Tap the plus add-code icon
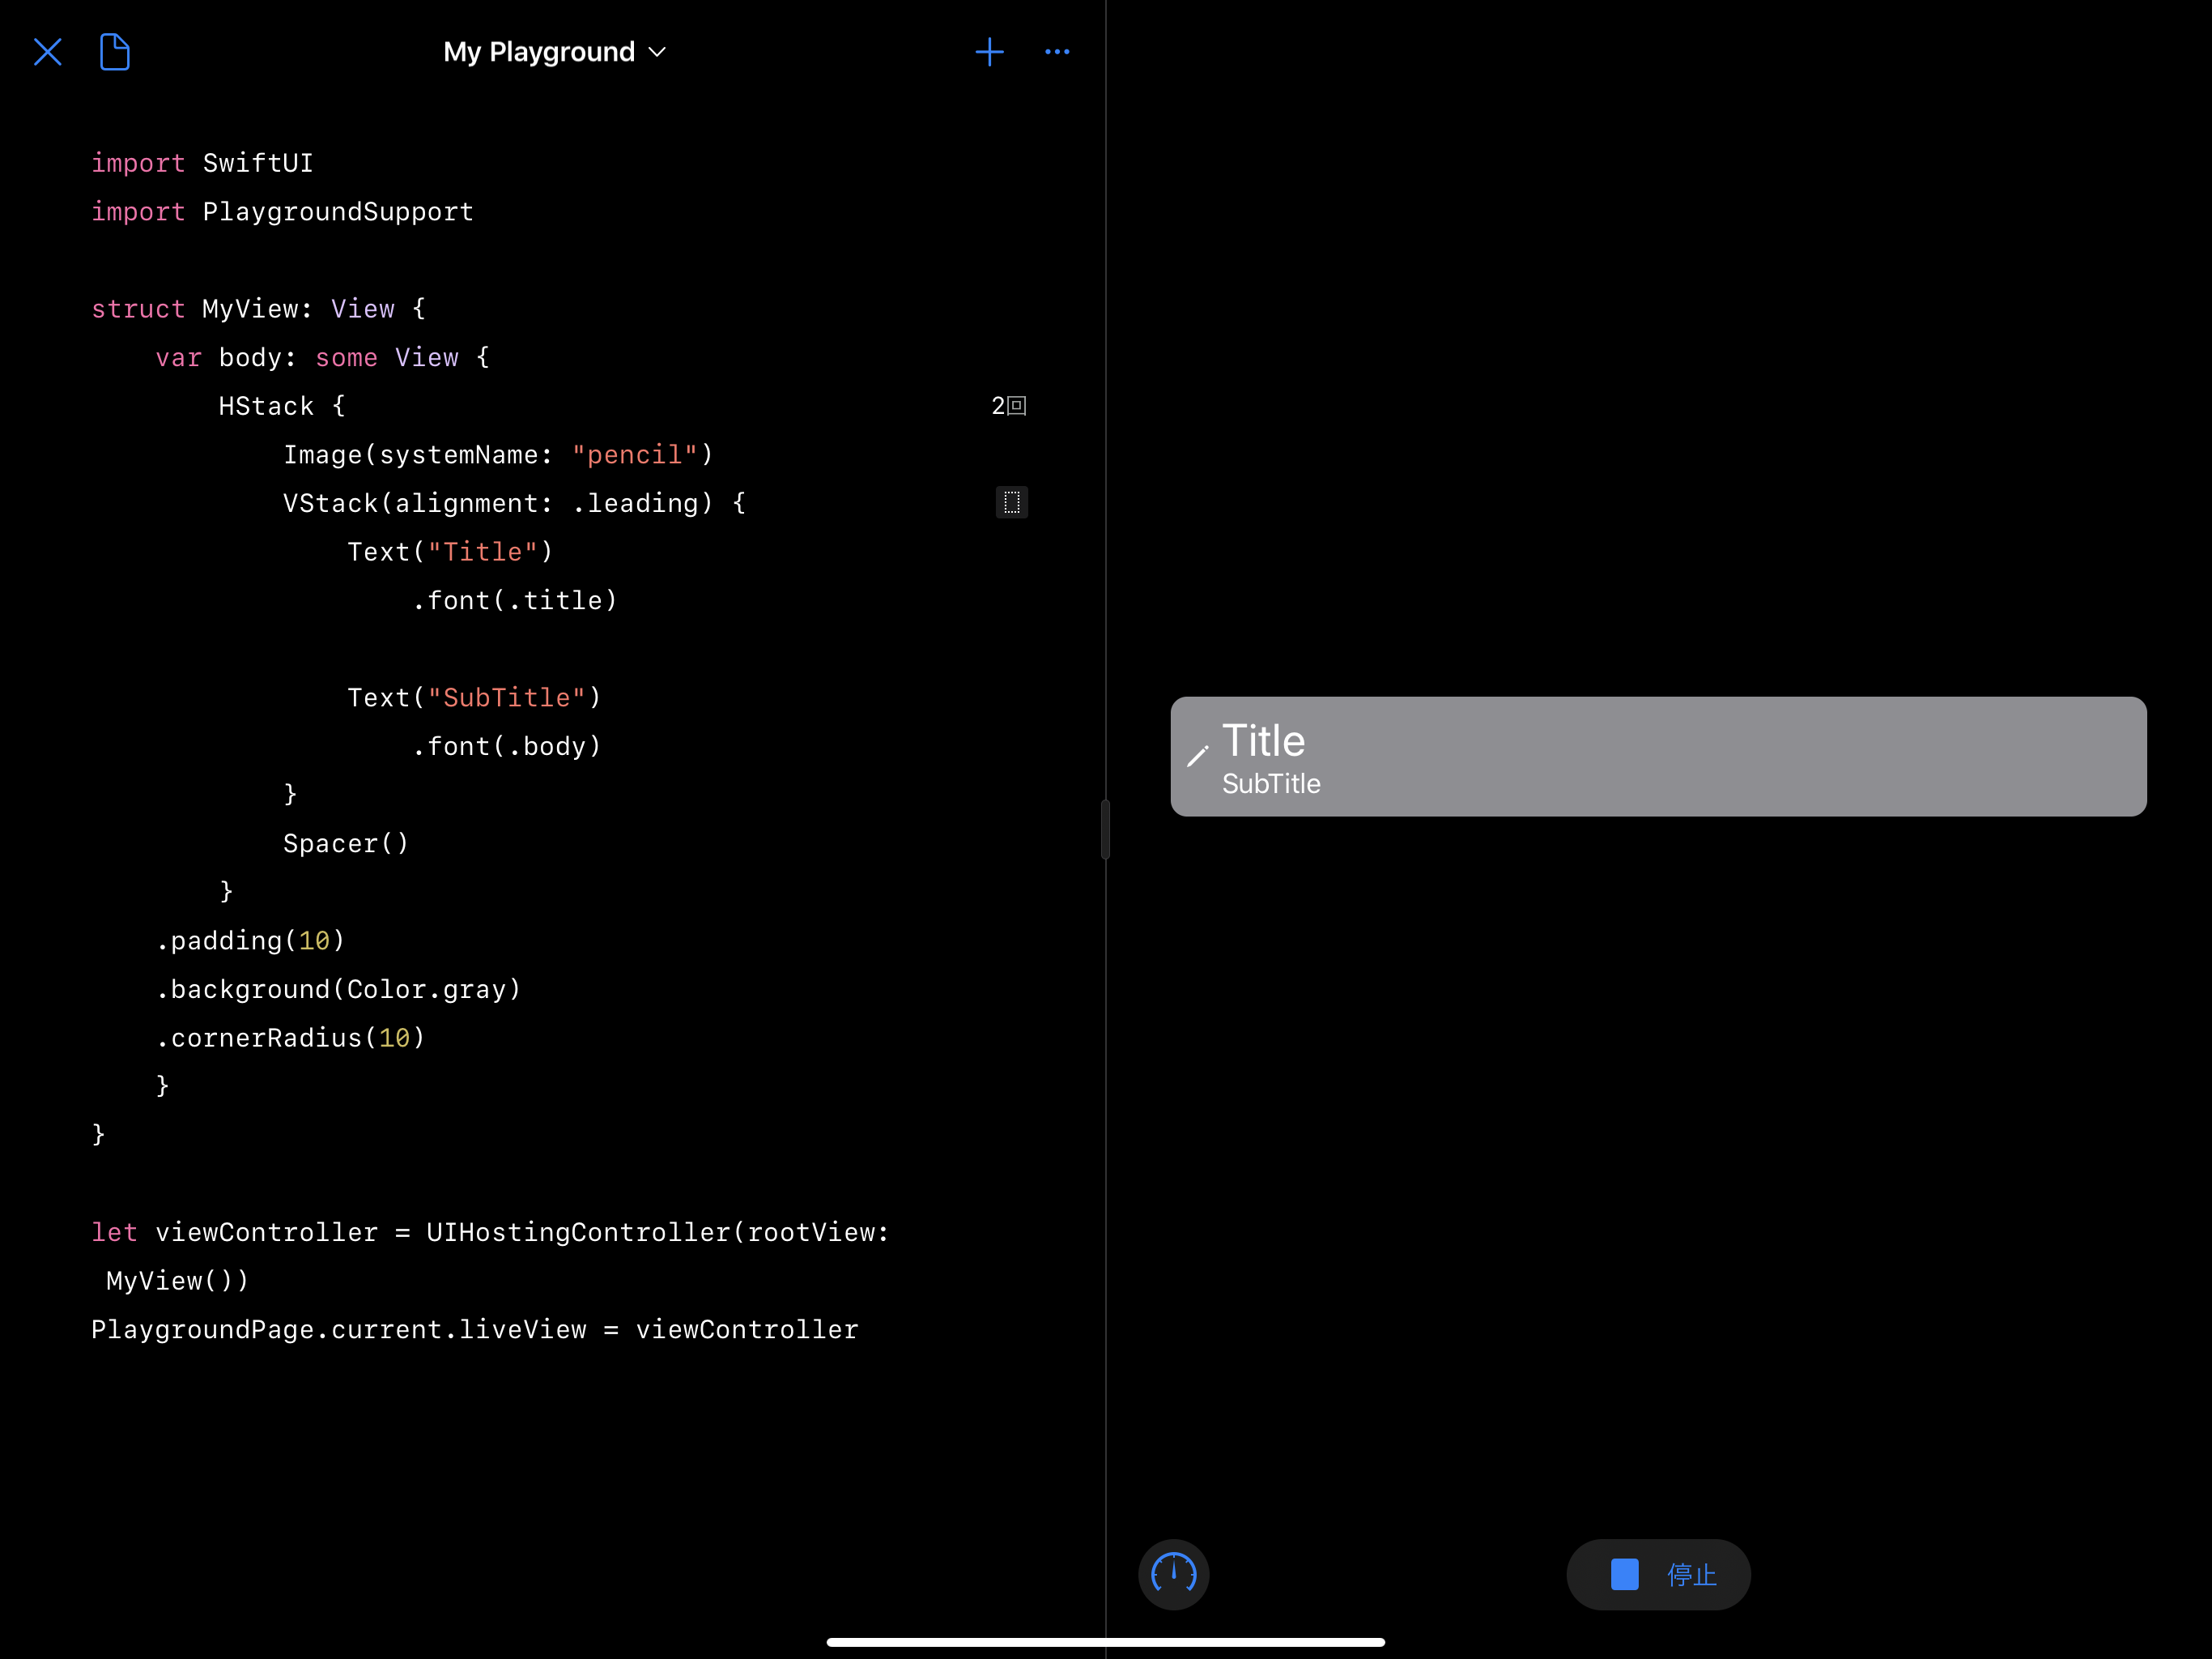Image resolution: width=2212 pixels, height=1659 pixels. (x=989, y=52)
